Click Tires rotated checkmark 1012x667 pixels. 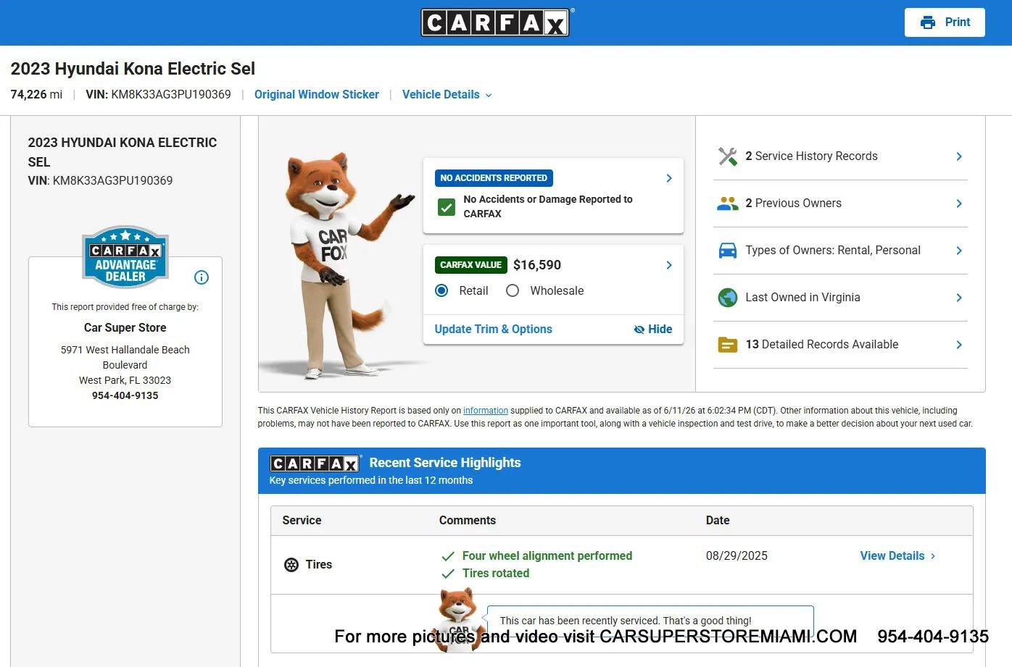point(448,574)
